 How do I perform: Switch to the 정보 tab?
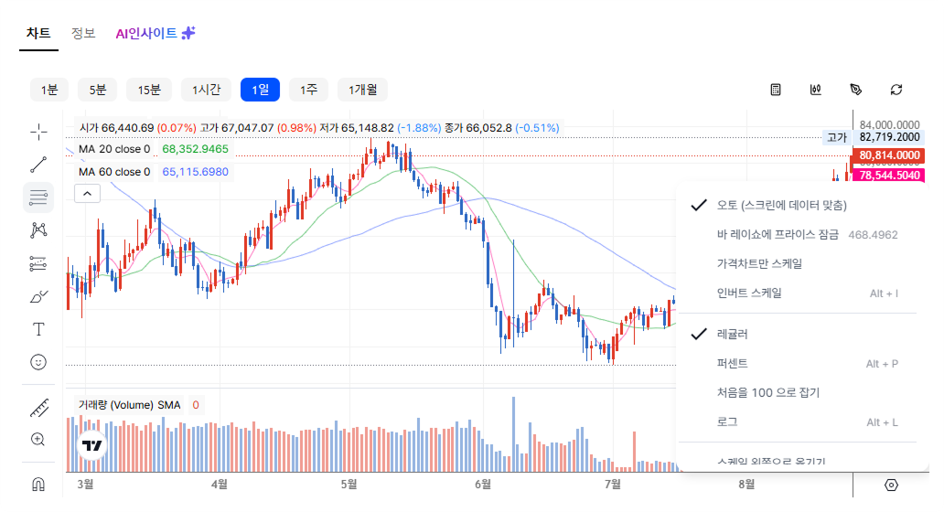pyautogui.click(x=83, y=33)
